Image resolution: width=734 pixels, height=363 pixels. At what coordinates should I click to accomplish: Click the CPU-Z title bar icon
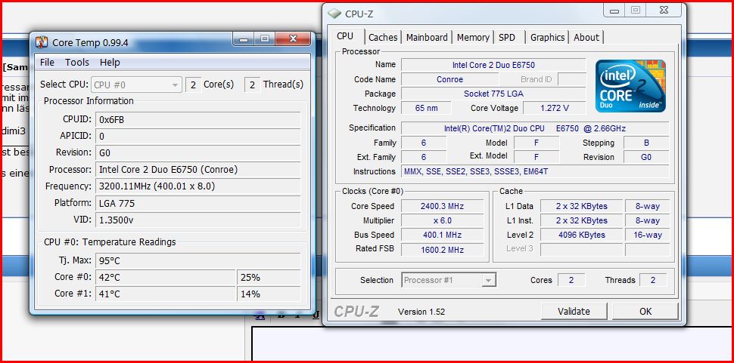pos(334,14)
